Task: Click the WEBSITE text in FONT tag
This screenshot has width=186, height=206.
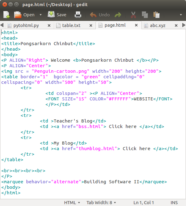Action: pos(143,99)
